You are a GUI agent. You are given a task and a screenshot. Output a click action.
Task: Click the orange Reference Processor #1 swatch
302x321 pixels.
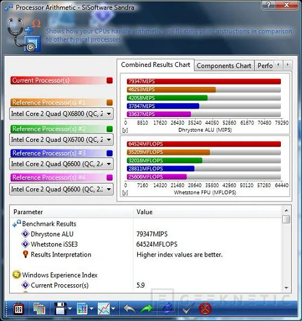coord(109,103)
